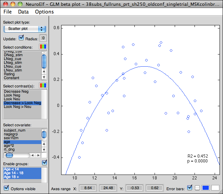Open the Options menu

pyautogui.click(x=44, y=12)
